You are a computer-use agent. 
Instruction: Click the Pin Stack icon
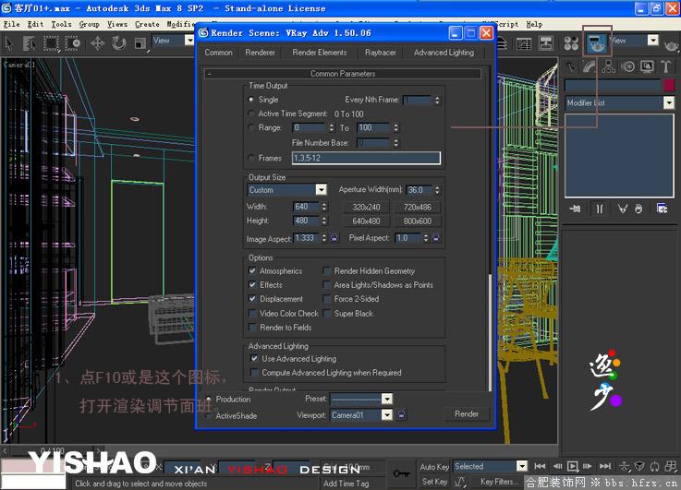click(575, 209)
